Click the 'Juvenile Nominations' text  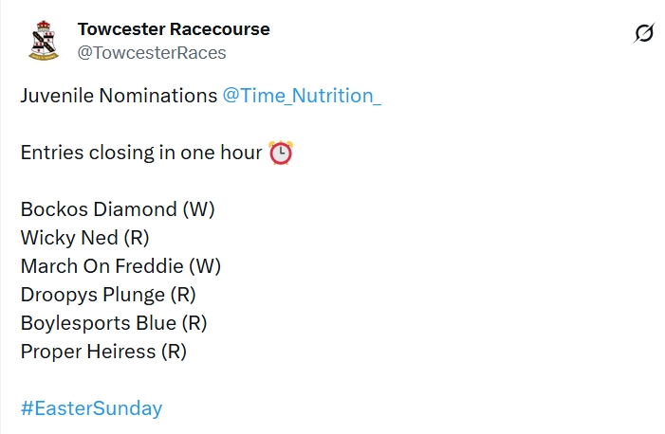pyautogui.click(x=120, y=96)
